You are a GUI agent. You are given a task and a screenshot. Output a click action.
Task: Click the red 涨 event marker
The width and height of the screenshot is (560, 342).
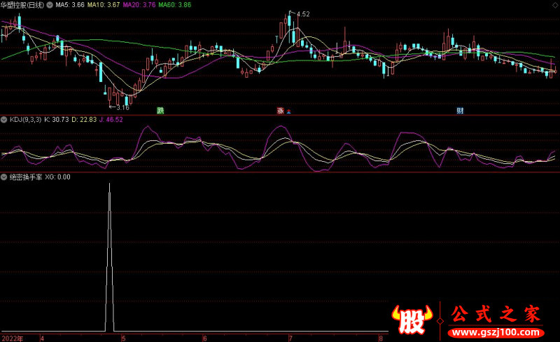(x=280, y=110)
